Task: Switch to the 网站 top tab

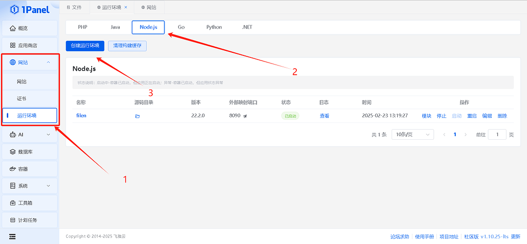Action: click(149, 7)
